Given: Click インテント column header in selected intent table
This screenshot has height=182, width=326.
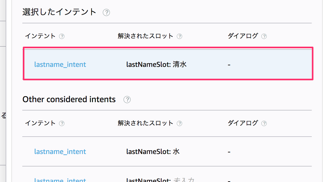Looking at the screenshot, I should click(40, 36).
